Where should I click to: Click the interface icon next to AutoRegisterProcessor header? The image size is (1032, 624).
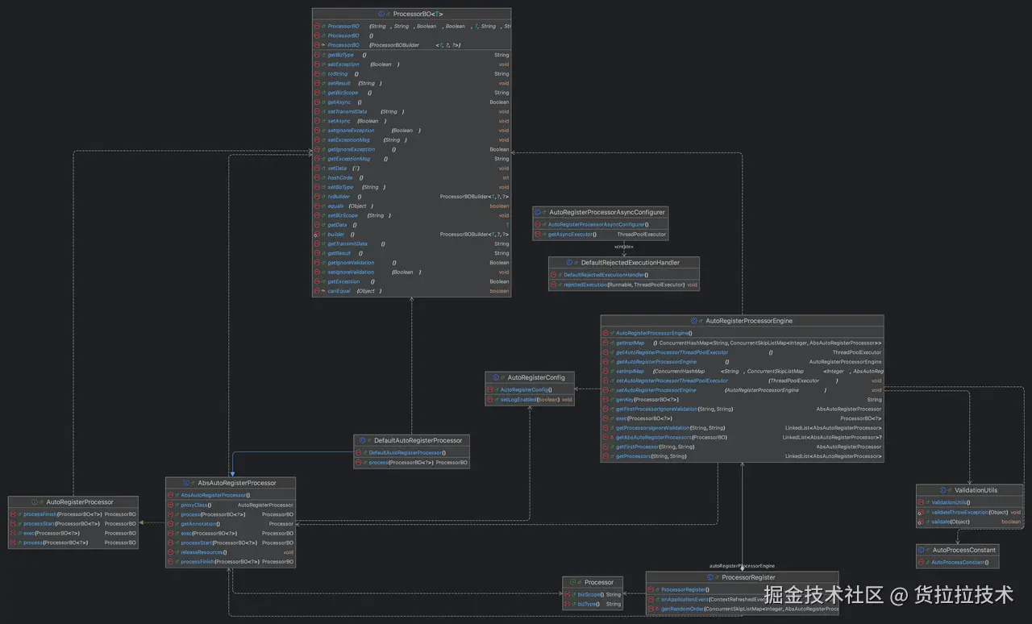click(x=35, y=501)
